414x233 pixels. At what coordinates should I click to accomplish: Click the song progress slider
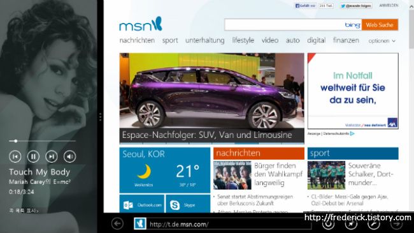(42, 141)
